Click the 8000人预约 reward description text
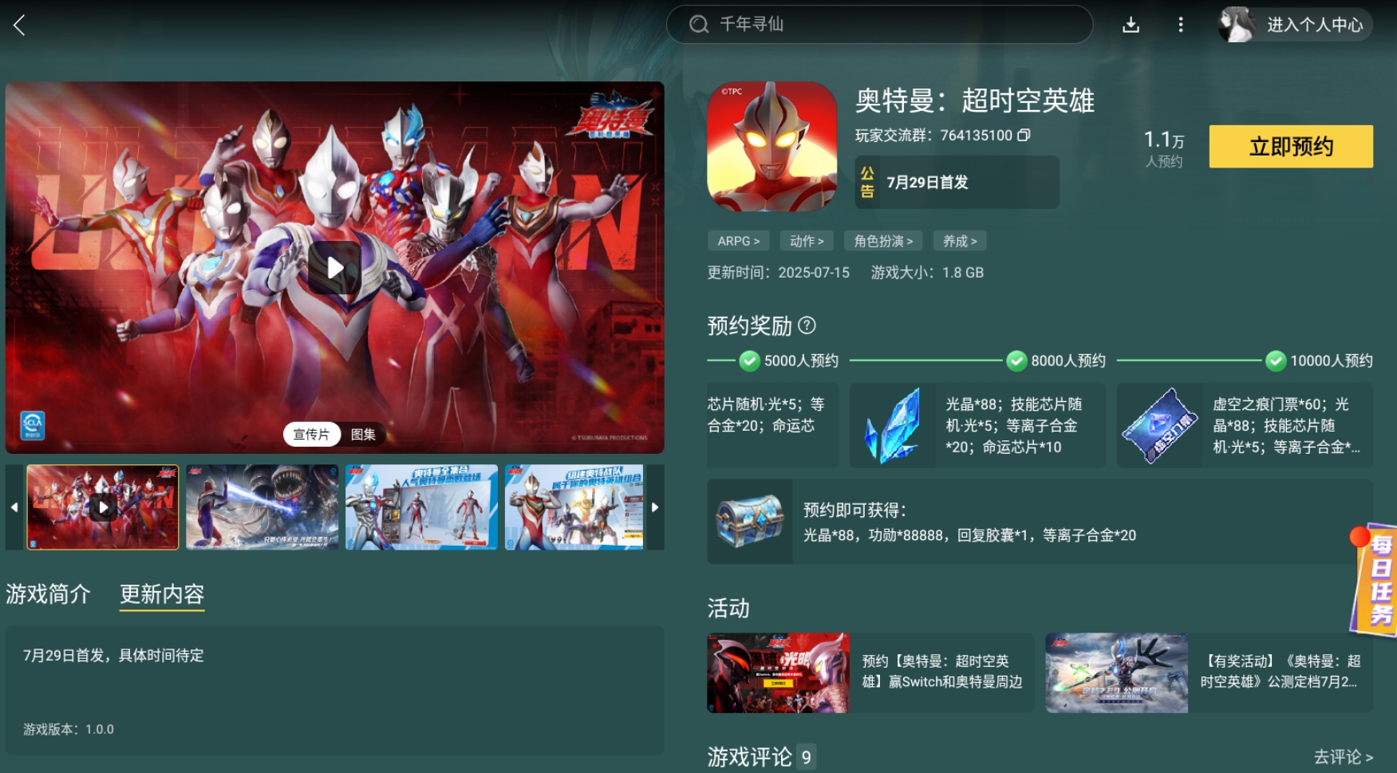Viewport: 1397px width, 773px height. [x=1014, y=426]
